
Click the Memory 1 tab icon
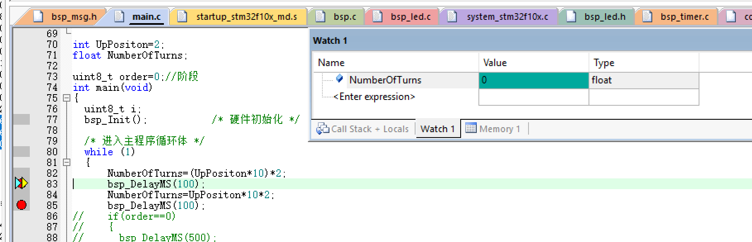point(471,128)
